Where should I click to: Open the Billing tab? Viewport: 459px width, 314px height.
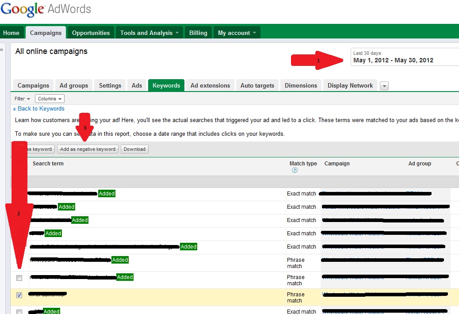[x=198, y=33]
